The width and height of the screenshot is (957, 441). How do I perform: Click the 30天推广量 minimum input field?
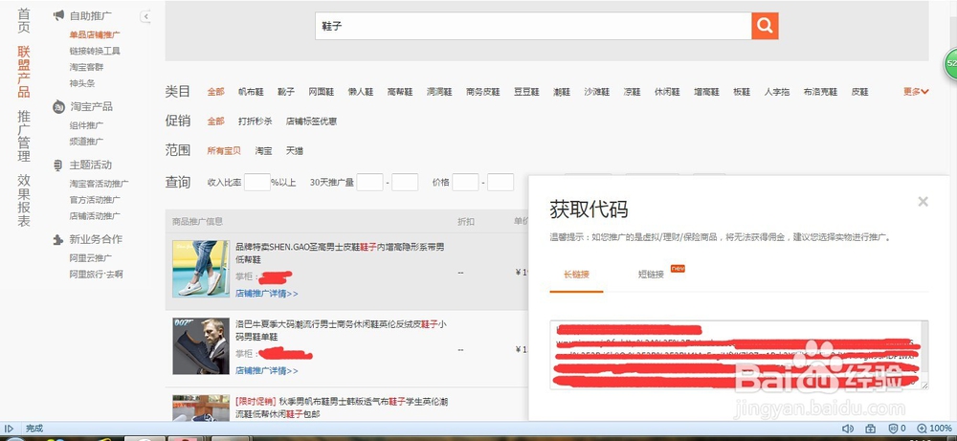369,182
